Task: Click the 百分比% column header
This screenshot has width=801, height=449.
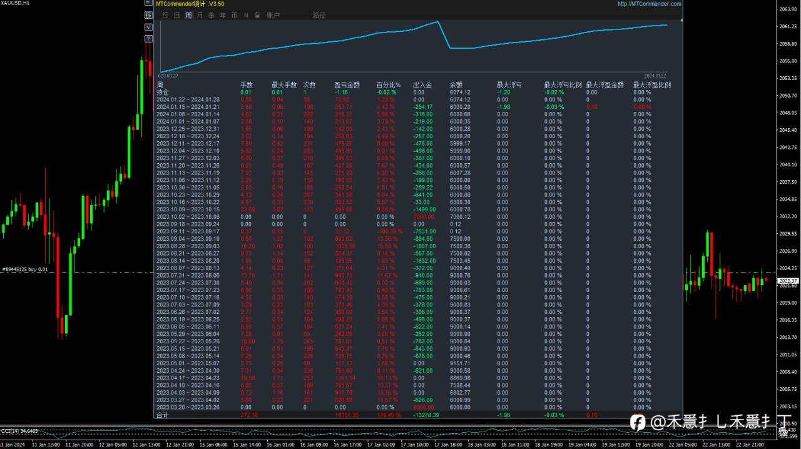Action: click(388, 84)
